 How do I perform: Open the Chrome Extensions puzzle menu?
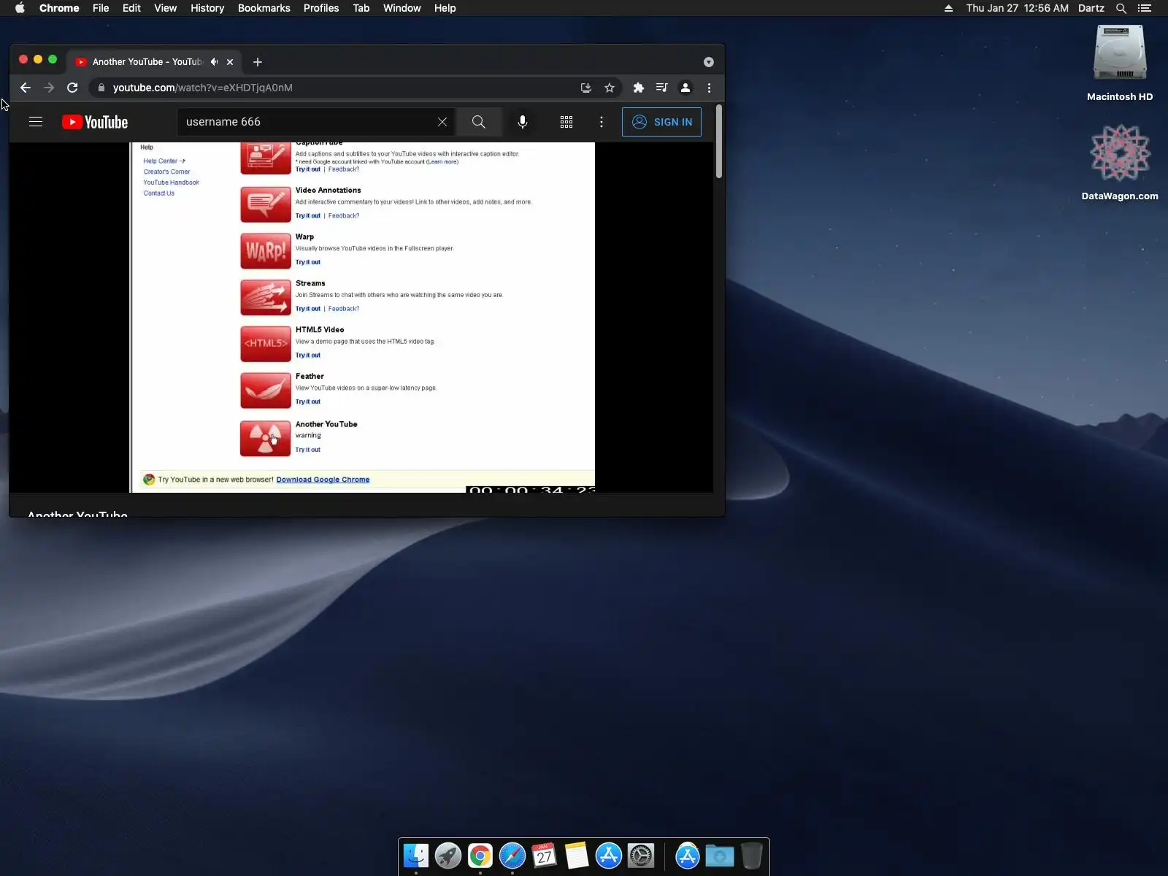[x=639, y=88]
